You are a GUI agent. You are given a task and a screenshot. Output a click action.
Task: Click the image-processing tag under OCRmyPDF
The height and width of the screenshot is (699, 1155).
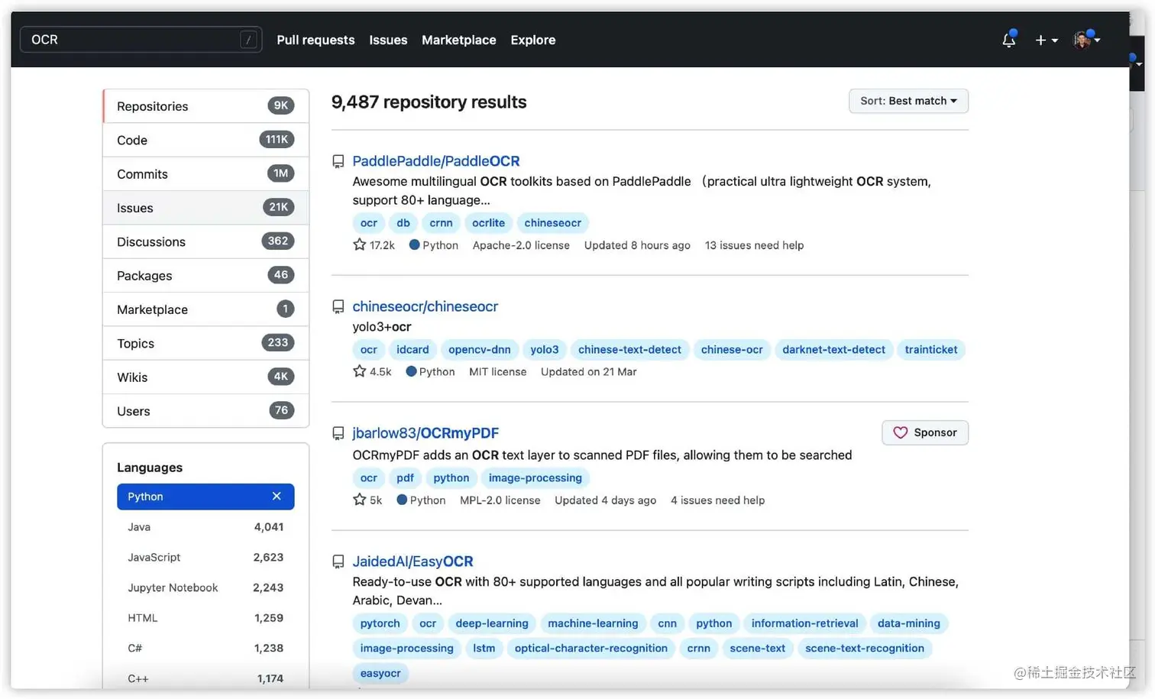(x=535, y=478)
